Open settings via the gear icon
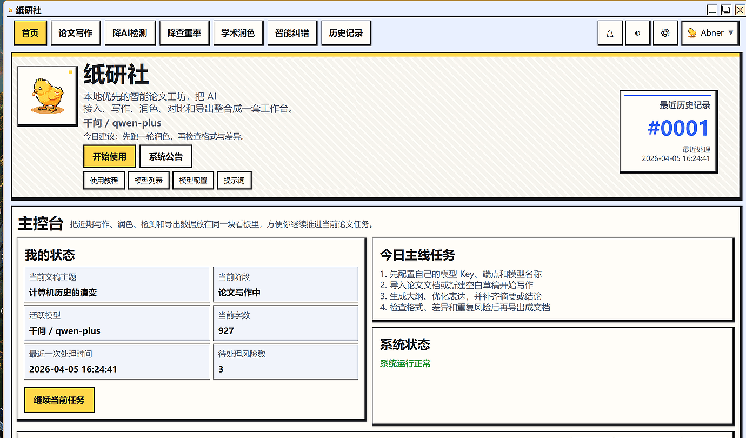 point(665,33)
